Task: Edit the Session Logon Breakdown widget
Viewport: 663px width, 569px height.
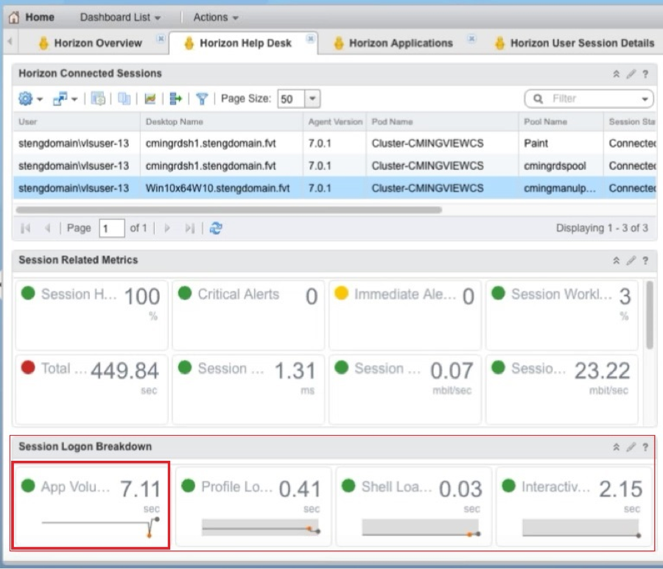Action: [631, 448]
